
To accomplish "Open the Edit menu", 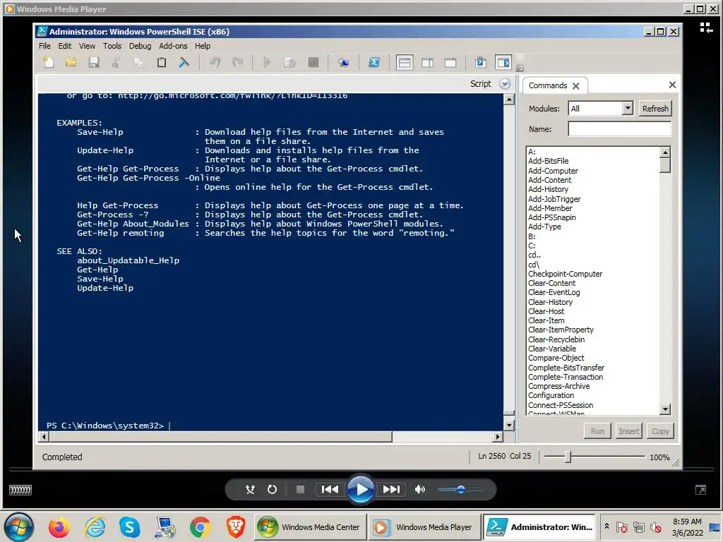I will point(64,46).
